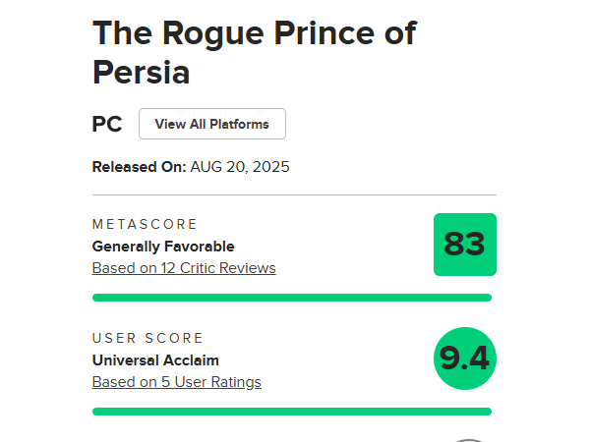Click the divider line under release date
Image resolution: width=590 pixels, height=442 pixels.
point(294,195)
